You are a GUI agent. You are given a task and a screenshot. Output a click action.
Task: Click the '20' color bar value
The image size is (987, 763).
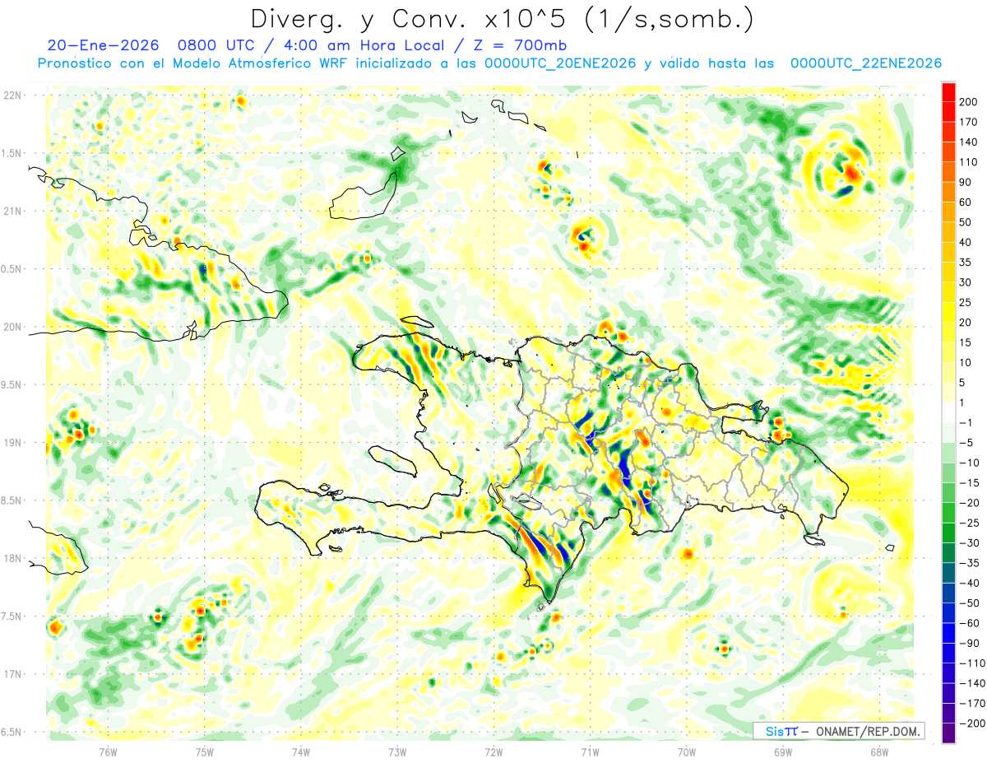(966, 323)
